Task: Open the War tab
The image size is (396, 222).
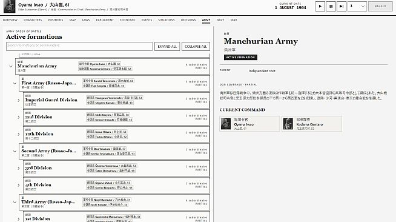Action: (x=234, y=20)
